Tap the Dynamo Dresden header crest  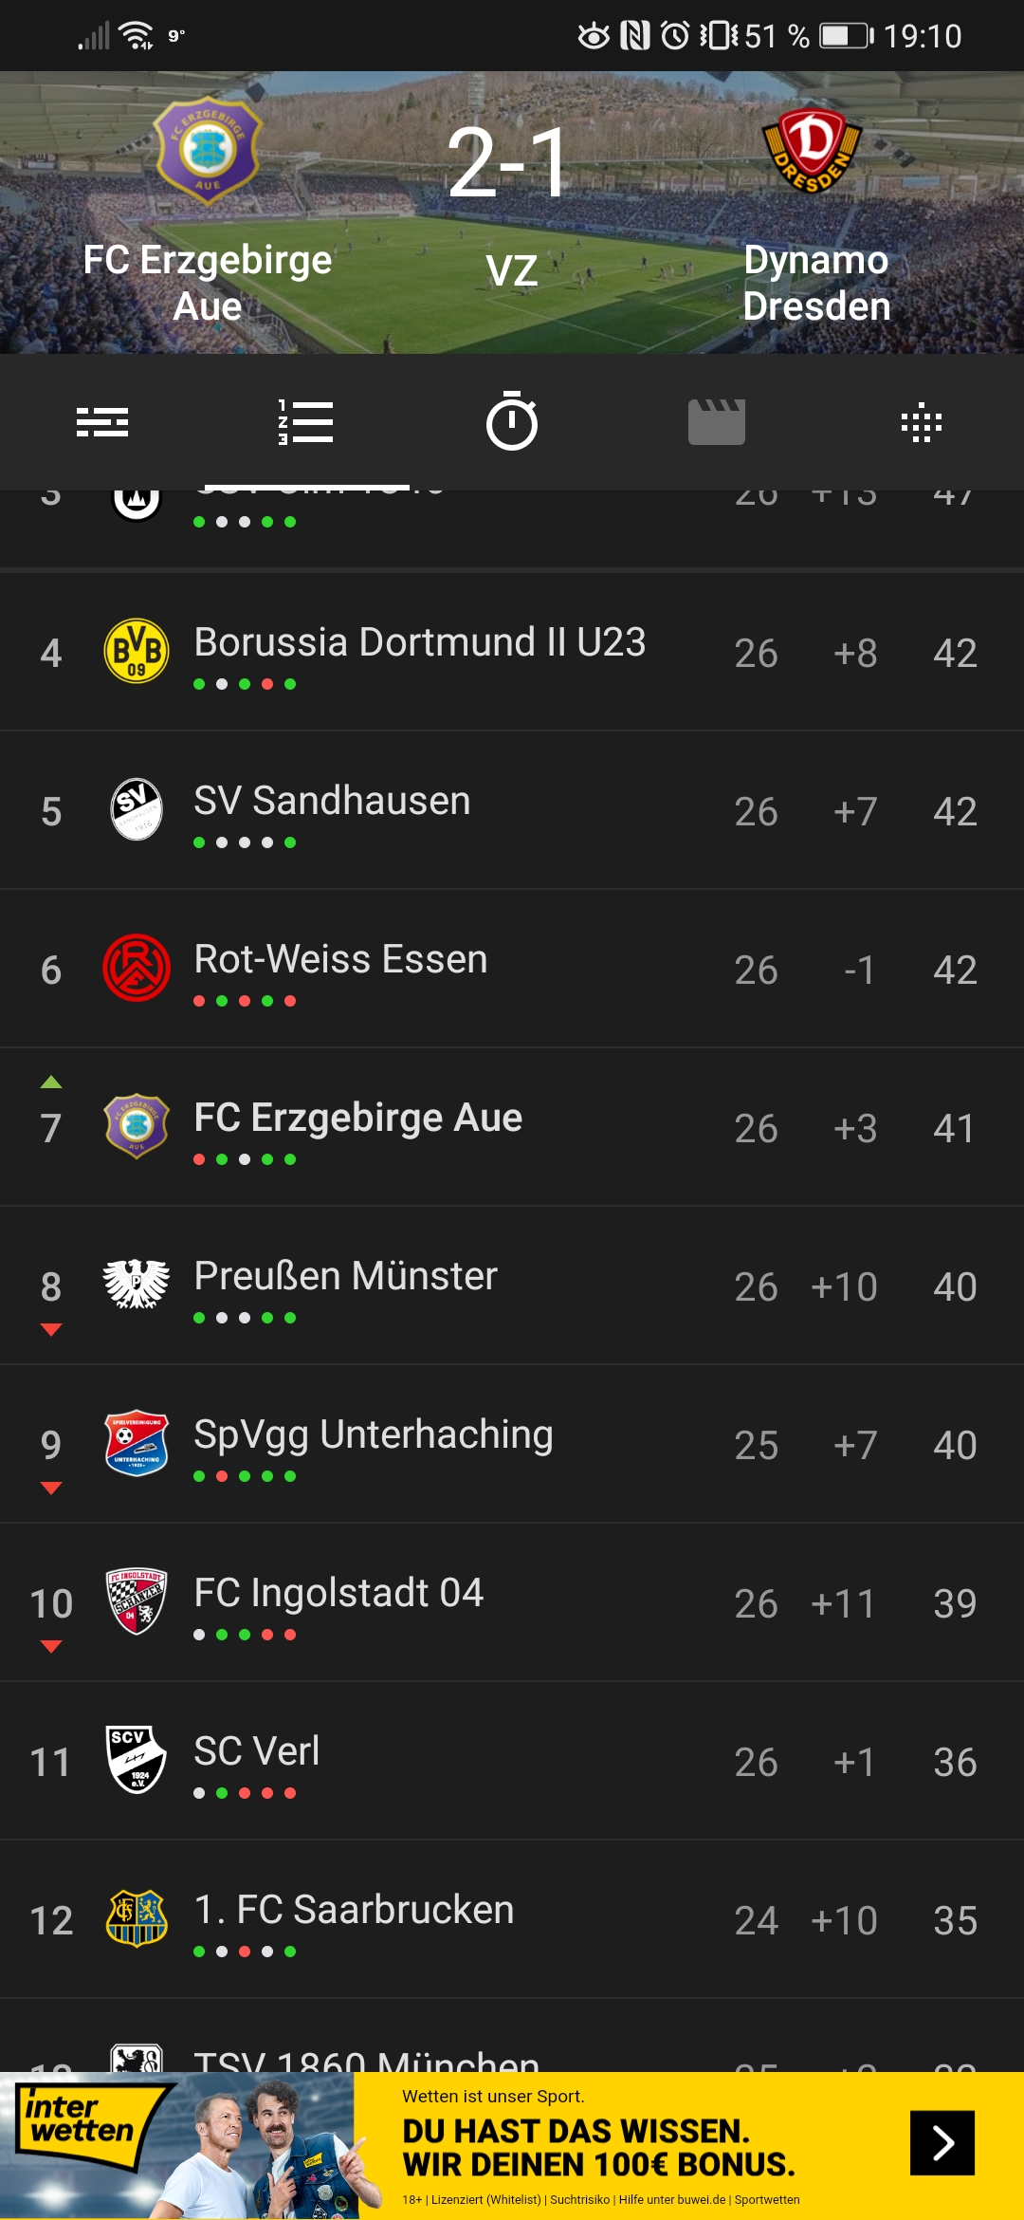tap(813, 150)
